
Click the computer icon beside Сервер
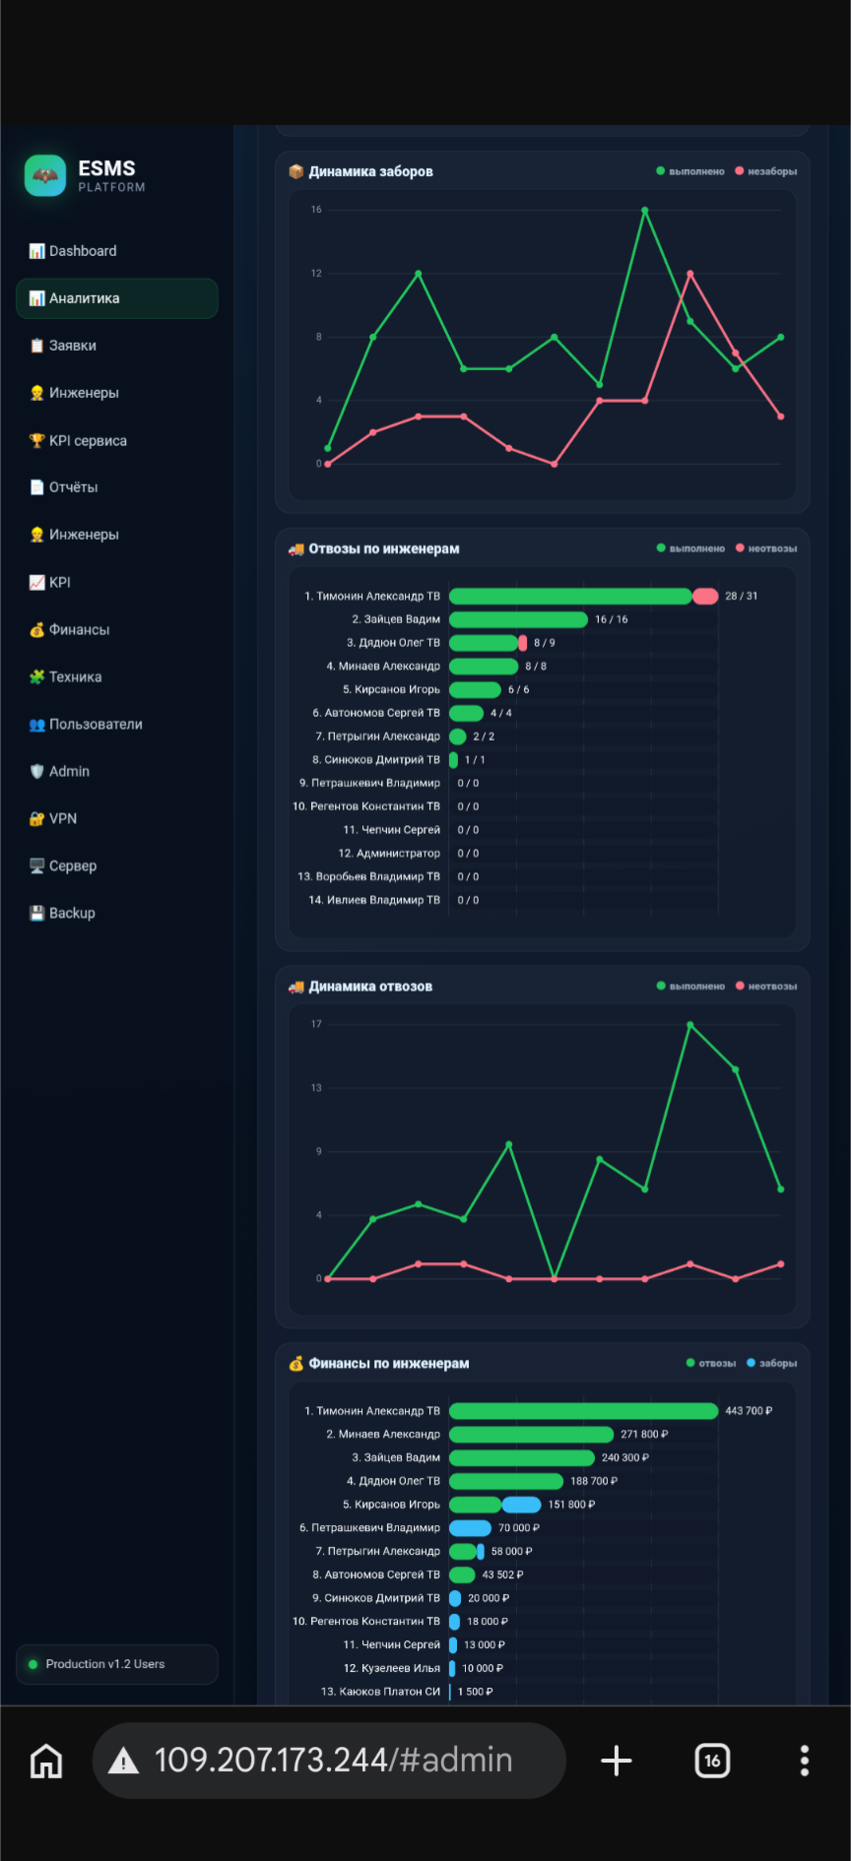(36, 866)
